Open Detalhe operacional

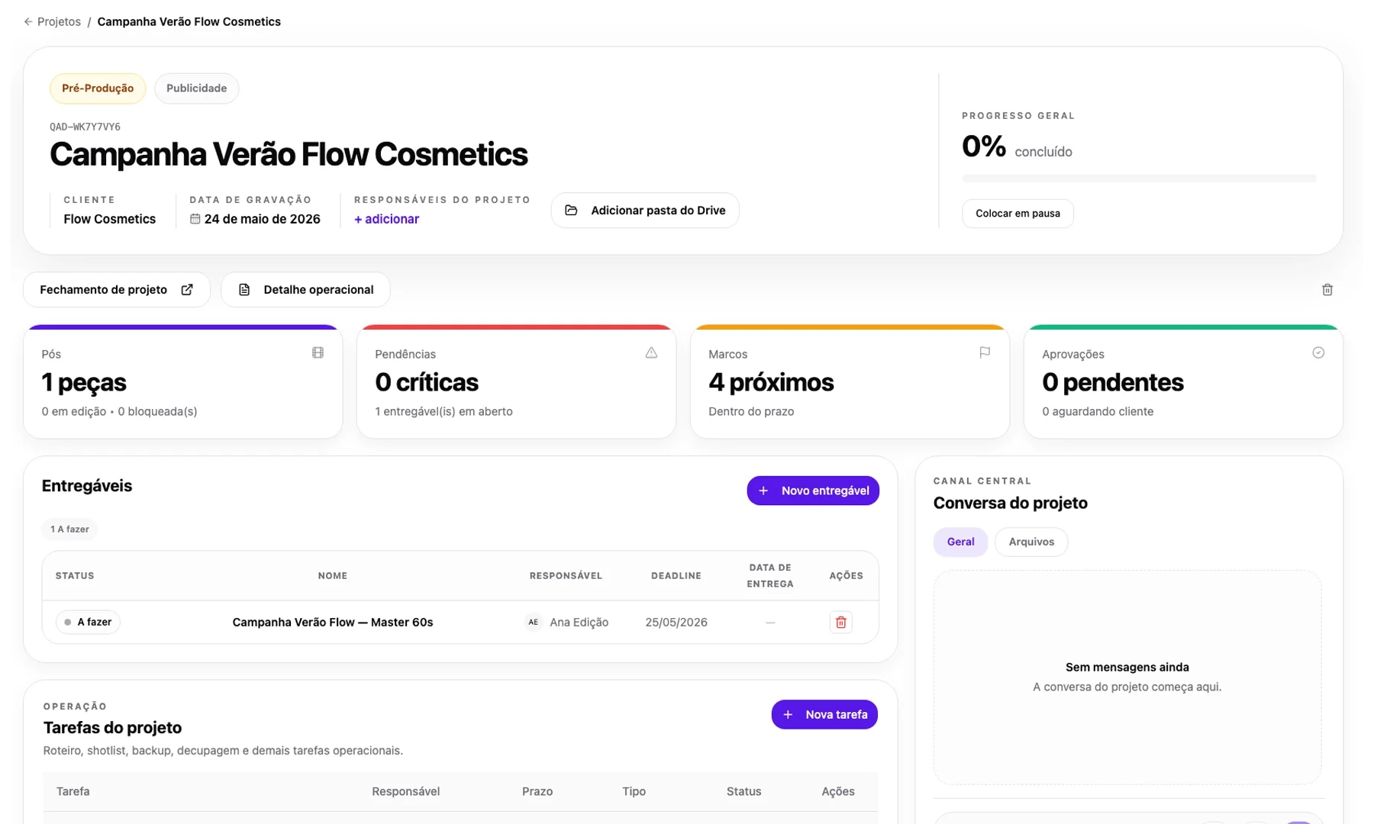(x=305, y=290)
